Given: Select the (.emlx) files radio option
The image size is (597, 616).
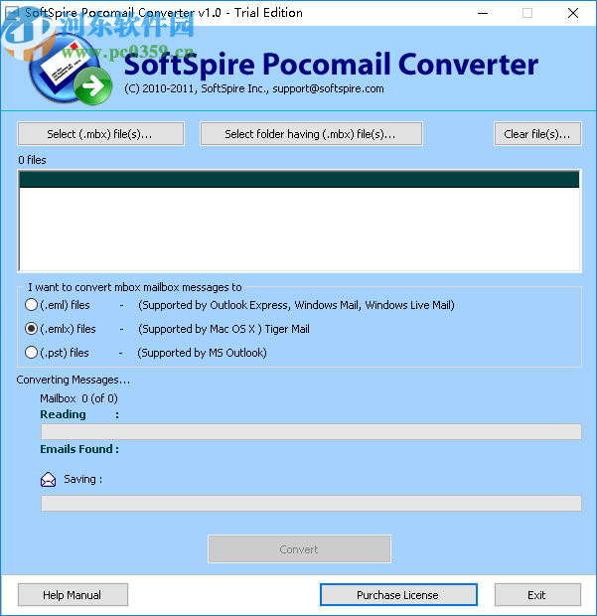Looking at the screenshot, I should click(31, 329).
